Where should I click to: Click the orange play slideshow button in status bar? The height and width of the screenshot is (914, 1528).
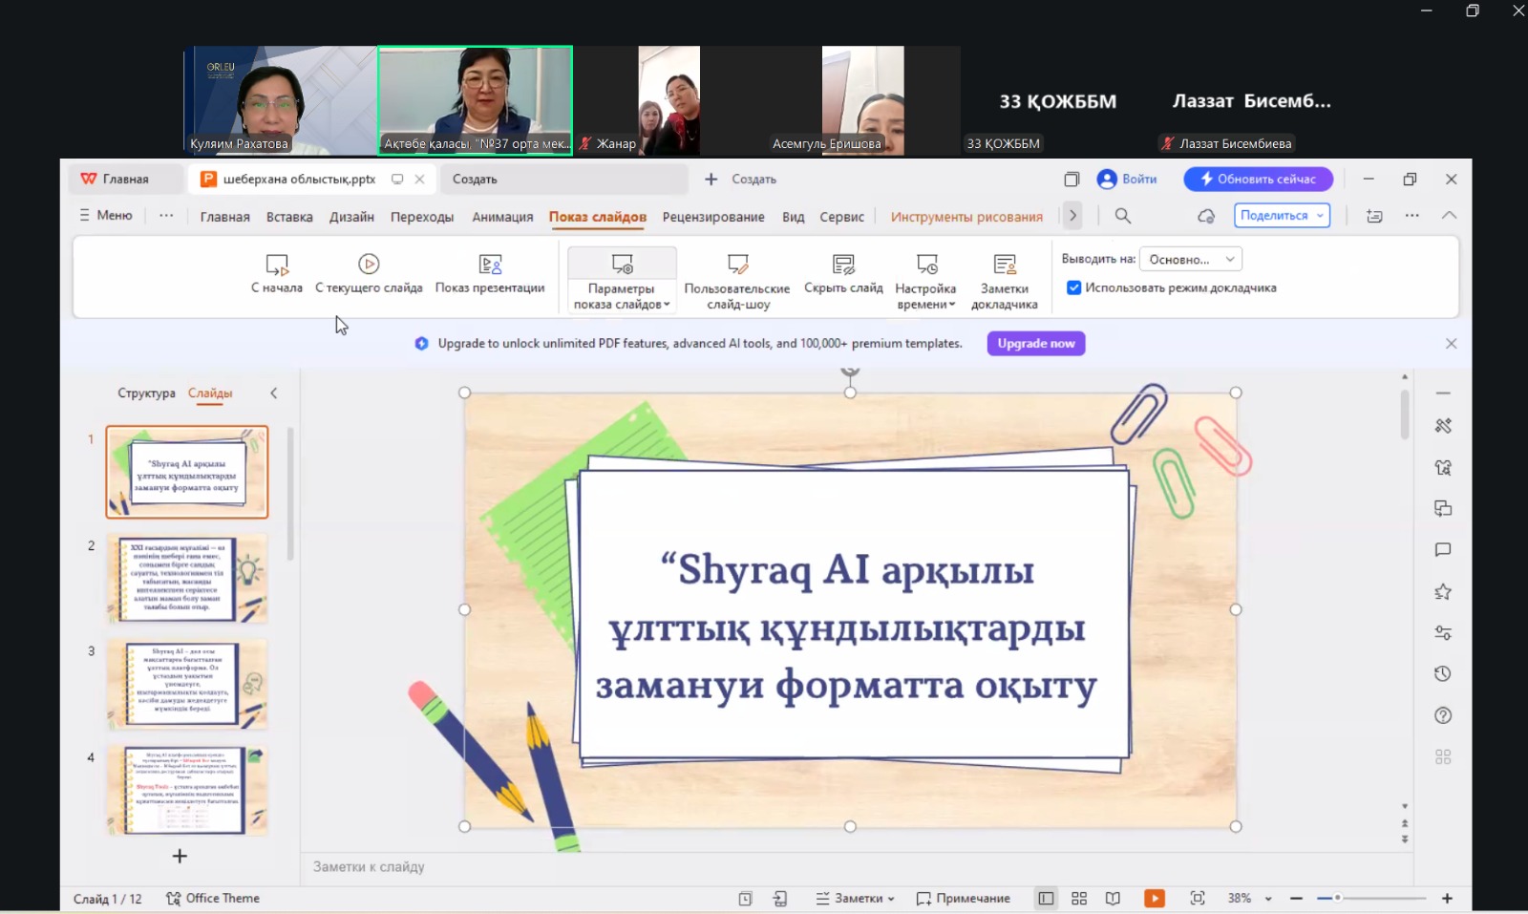pyautogui.click(x=1155, y=898)
